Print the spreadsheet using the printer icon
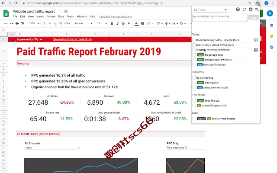277x173 pixels. click(x=17, y=23)
